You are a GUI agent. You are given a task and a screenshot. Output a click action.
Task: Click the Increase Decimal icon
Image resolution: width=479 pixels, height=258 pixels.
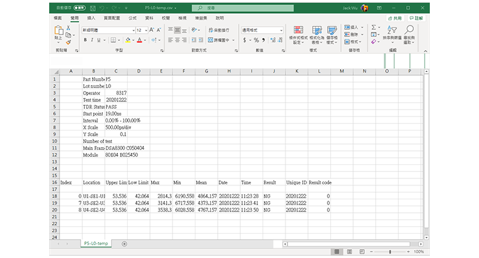(x=273, y=40)
